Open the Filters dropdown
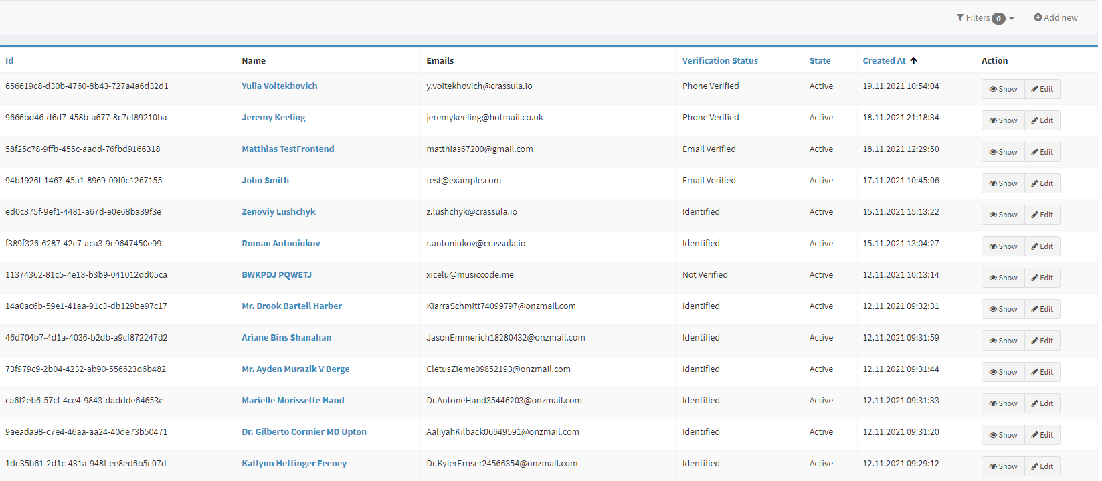This screenshot has height=481, width=1102. click(985, 18)
